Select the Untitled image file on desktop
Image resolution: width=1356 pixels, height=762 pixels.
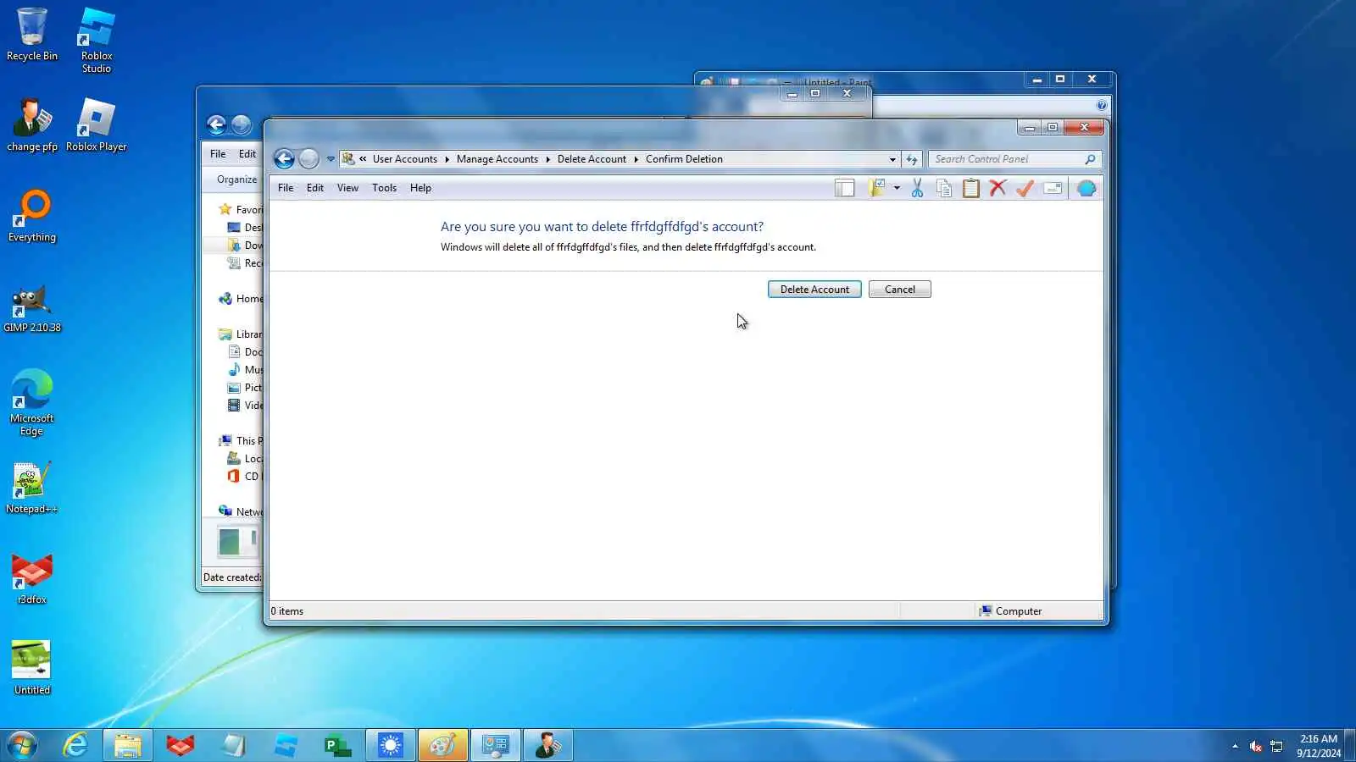(32, 669)
